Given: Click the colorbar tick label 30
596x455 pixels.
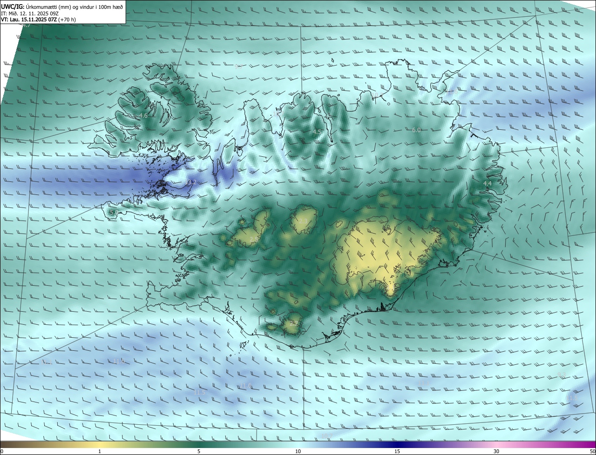Looking at the screenshot, I should [x=496, y=451].
